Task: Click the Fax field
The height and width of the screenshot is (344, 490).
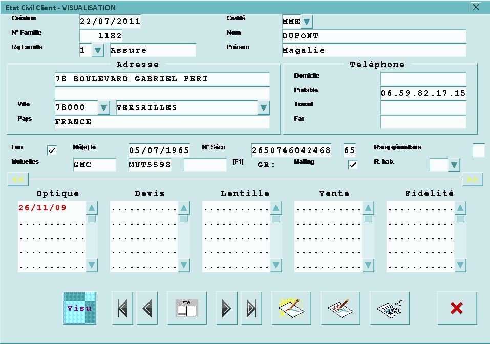Action: click(423, 122)
